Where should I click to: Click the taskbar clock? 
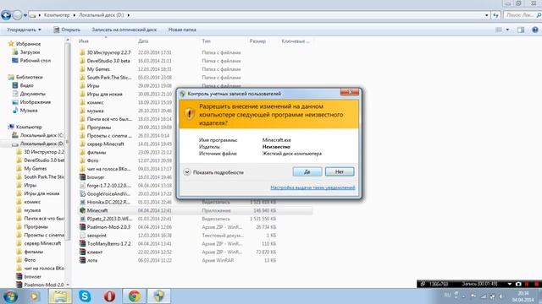523,296
